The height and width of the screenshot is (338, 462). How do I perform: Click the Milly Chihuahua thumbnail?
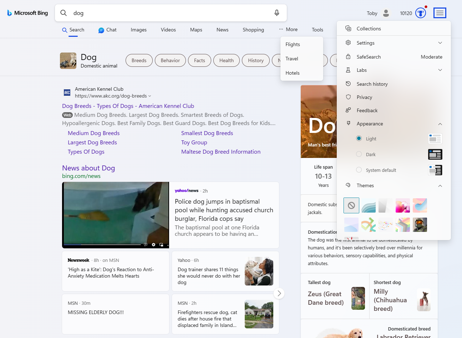coord(424,300)
